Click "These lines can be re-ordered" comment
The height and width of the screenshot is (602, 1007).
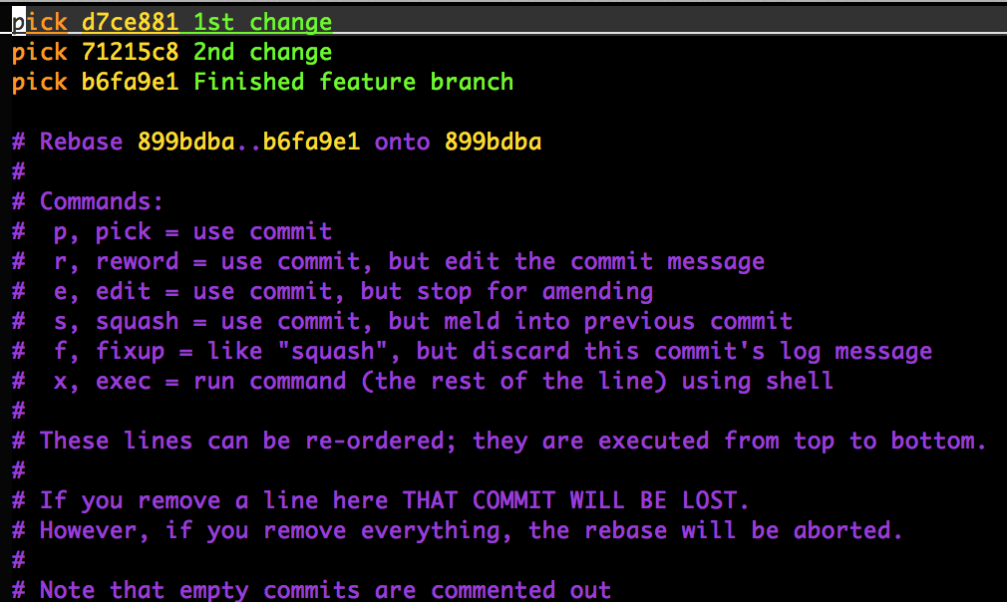point(249,441)
